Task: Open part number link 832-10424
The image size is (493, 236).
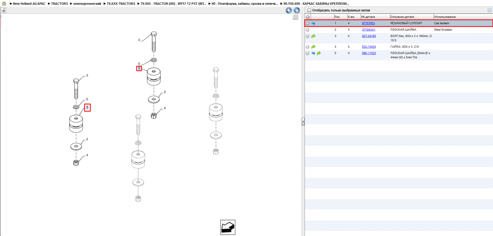Action: (369, 46)
